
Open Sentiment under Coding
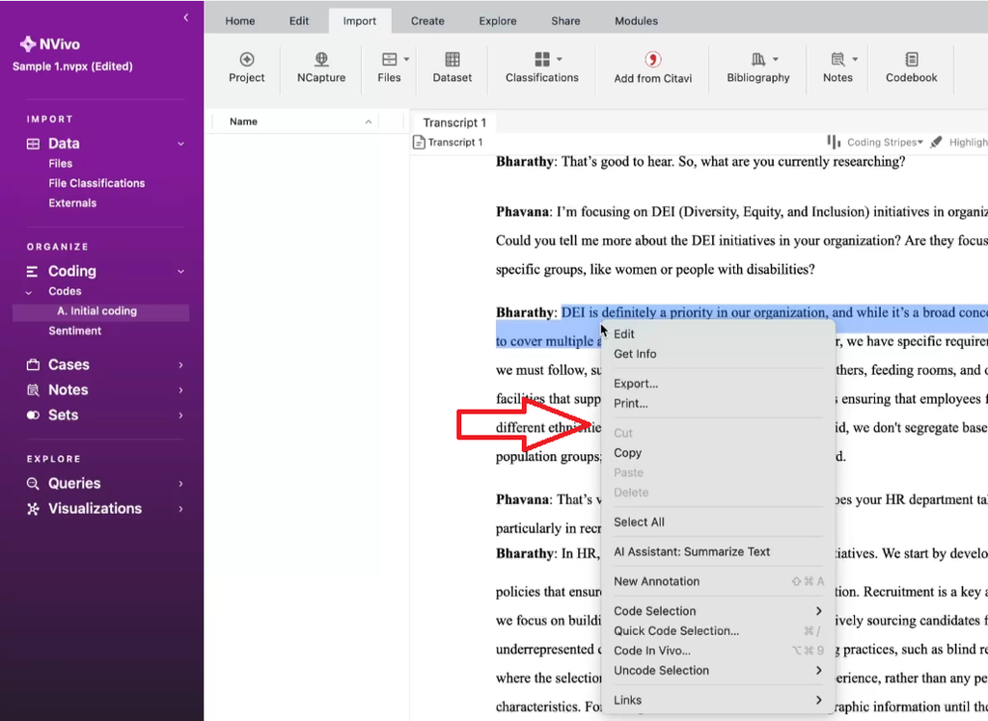coord(75,332)
